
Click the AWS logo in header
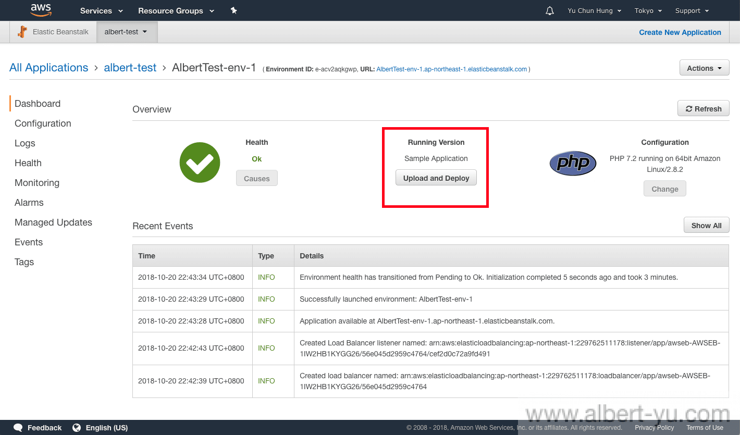click(x=41, y=10)
